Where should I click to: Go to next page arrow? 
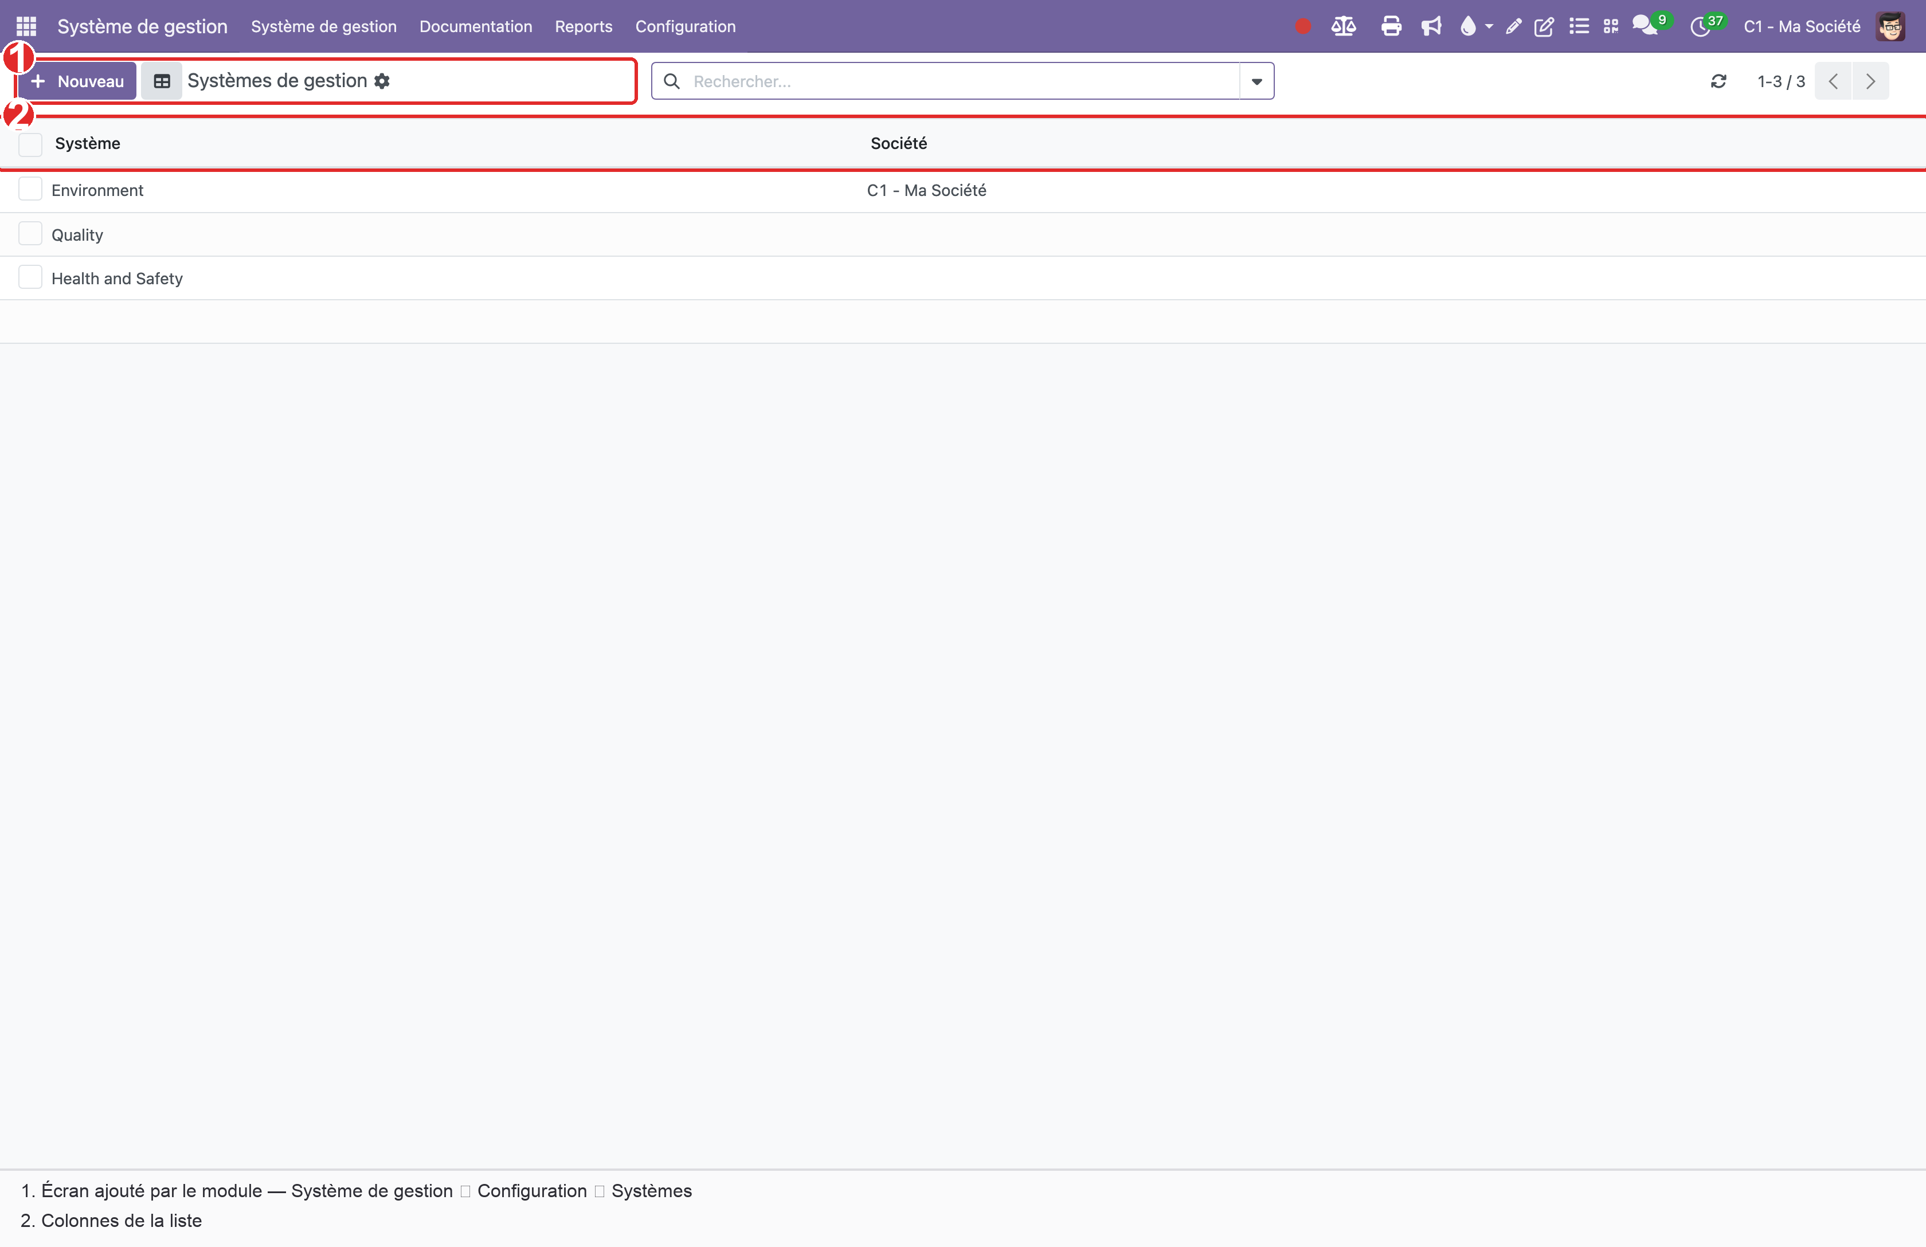(1870, 81)
